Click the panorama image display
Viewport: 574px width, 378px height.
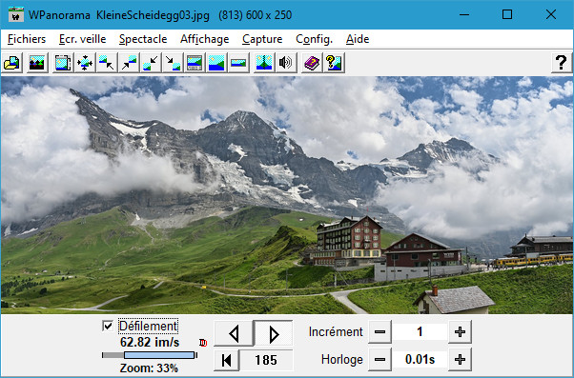[x=287, y=195]
